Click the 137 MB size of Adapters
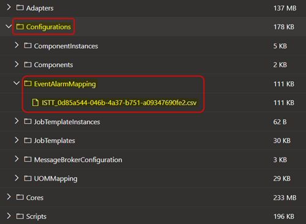The width and height of the screenshot is (306, 224). click(x=285, y=8)
